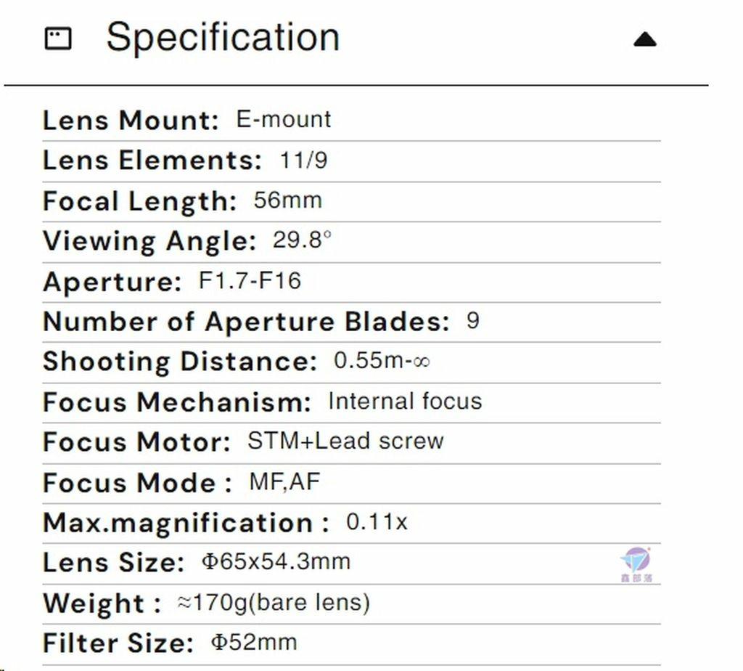Collapse the Specification section arrow
This screenshot has height=671, width=743.
[645, 39]
